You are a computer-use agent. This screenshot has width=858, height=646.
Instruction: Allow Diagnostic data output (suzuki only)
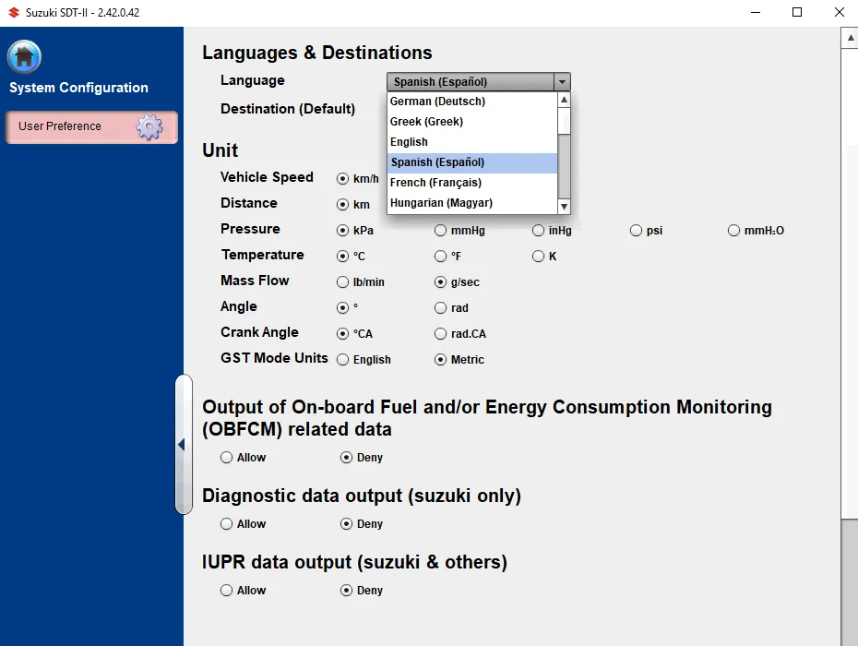(x=227, y=524)
